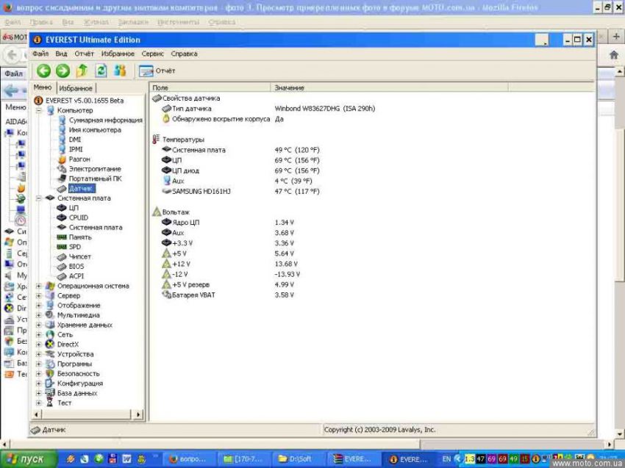Go forward with the green right arrow

(x=63, y=71)
